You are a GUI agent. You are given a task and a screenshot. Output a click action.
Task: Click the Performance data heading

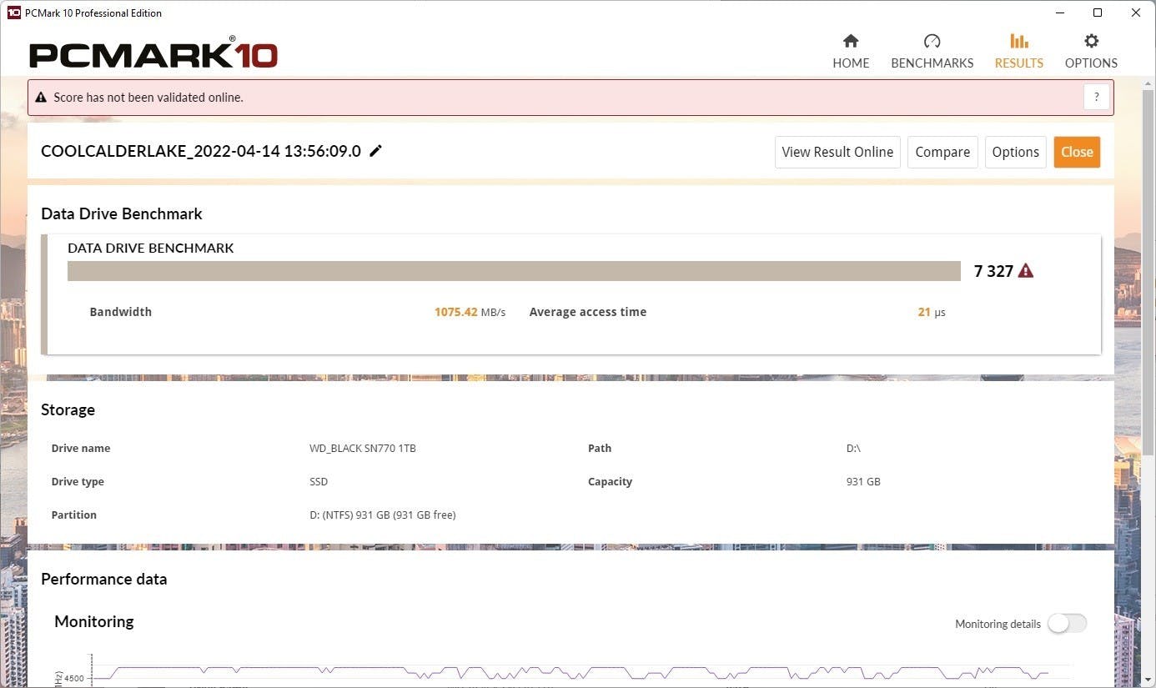(104, 579)
